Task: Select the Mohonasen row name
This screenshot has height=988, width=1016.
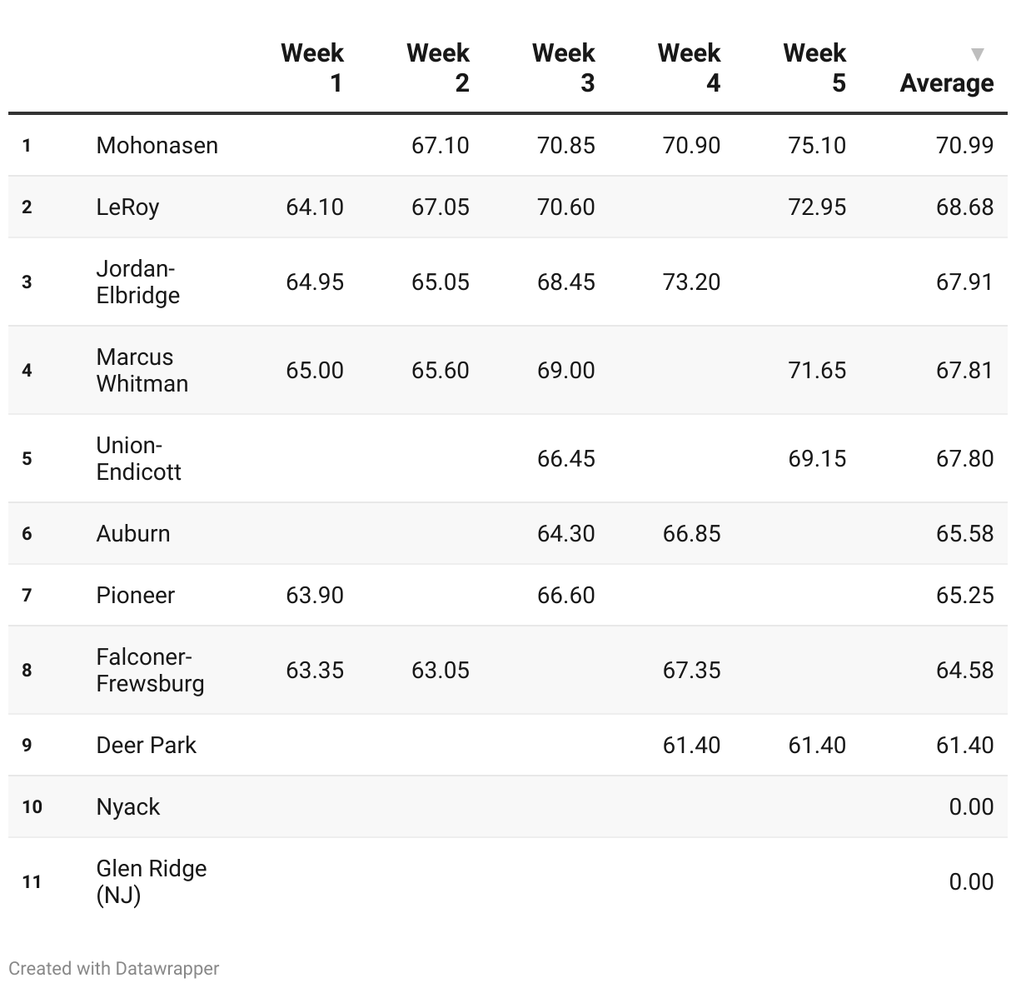Action: (157, 145)
